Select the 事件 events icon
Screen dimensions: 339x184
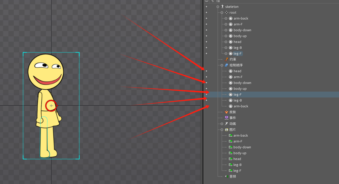point(227,118)
